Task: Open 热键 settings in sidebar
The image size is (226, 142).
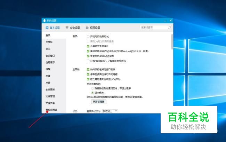Action: (x=48, y=76)
